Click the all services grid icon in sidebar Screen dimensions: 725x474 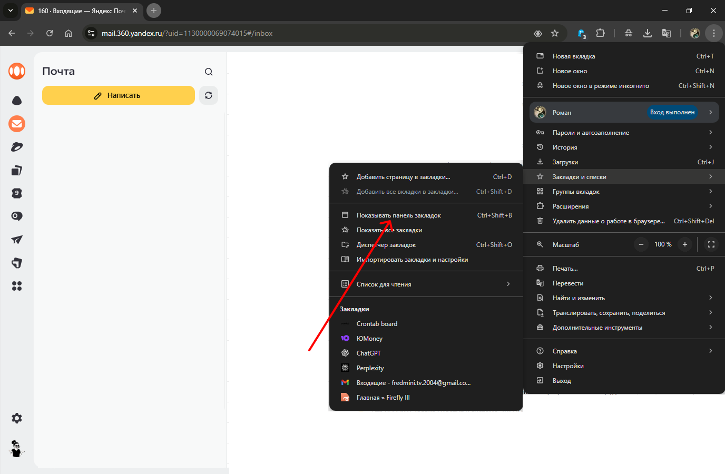pos(17,286)
